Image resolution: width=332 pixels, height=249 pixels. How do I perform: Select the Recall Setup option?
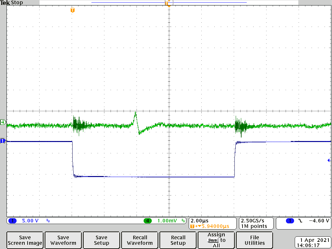tap(178, 240)
